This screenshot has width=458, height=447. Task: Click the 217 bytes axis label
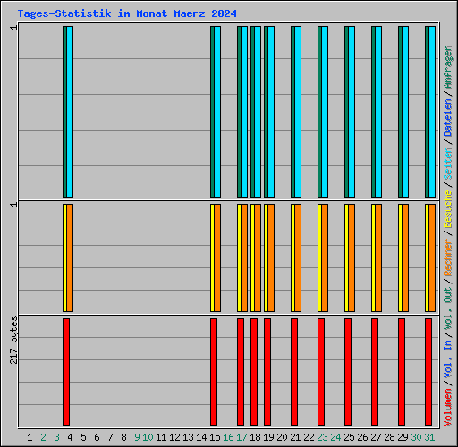click(x=13, y=341)
